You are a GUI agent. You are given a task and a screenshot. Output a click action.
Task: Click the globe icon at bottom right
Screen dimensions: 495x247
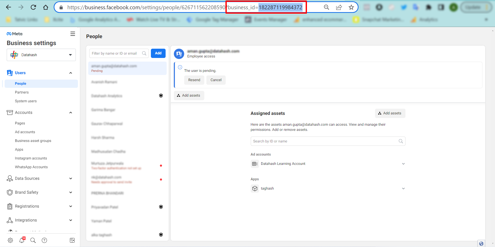(481, 243)
